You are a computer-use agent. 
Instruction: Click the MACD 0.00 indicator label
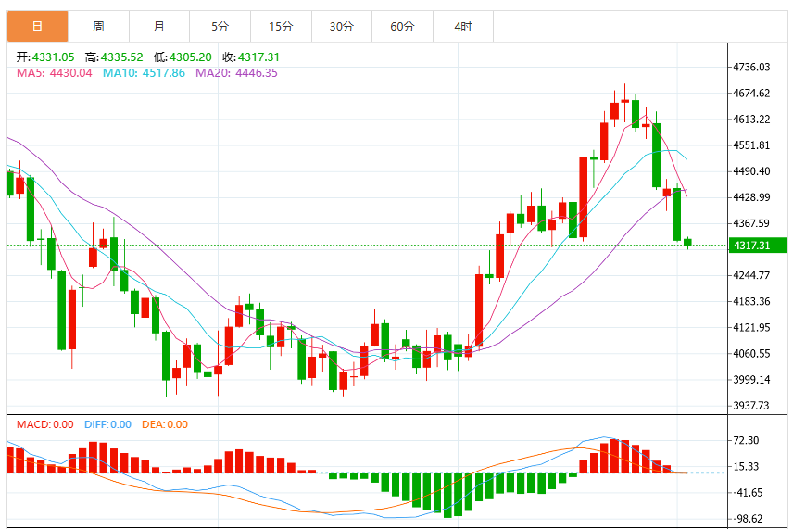(45, 424)
